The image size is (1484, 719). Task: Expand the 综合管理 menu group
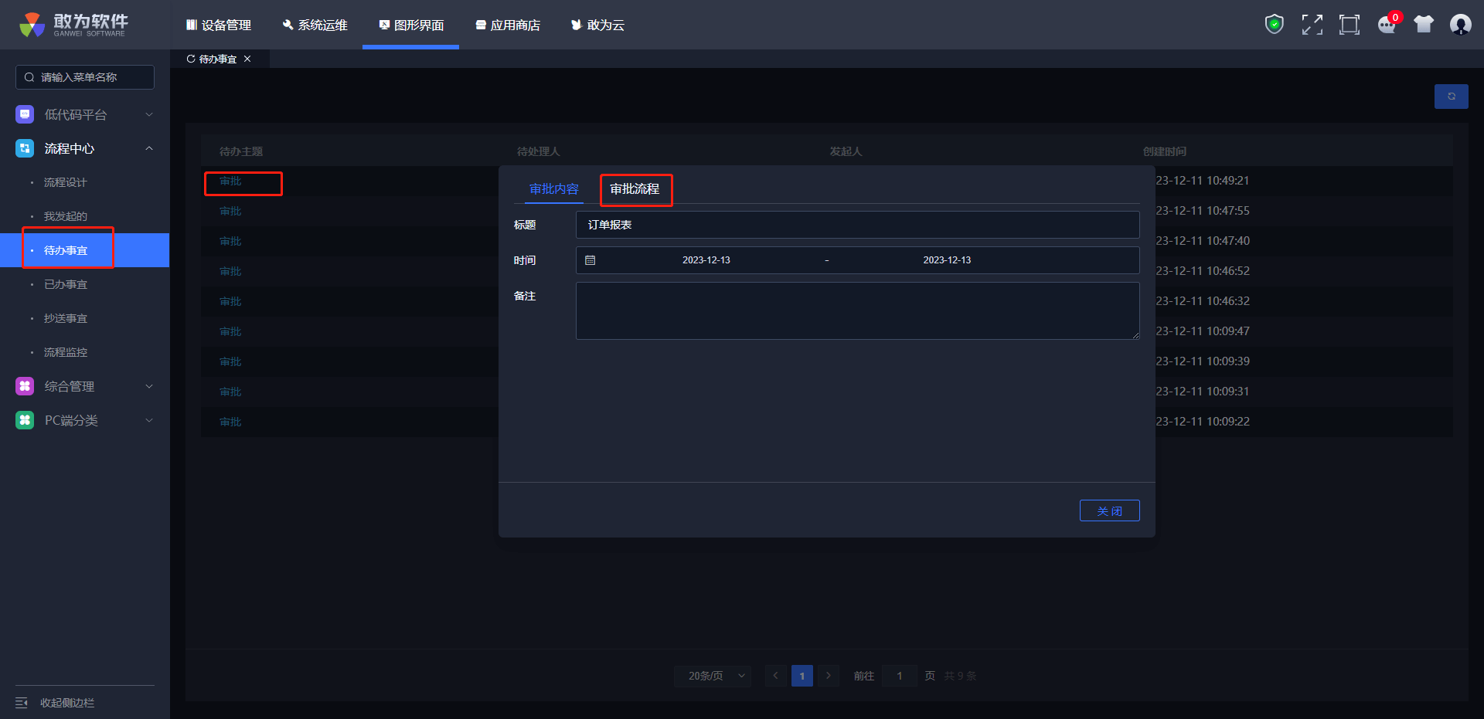click(x=85, y=386)
